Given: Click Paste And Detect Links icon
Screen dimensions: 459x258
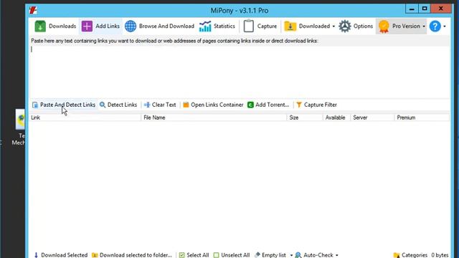Looking at the screenshot, I should coord(35,105).
